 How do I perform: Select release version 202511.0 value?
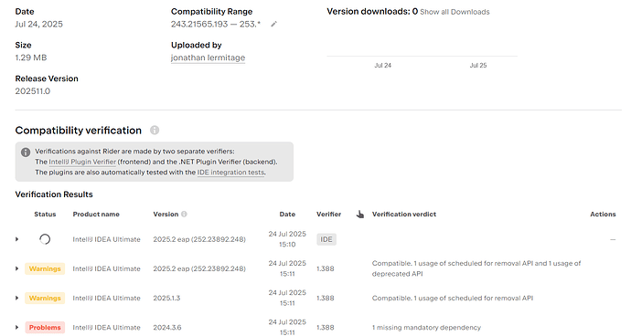(x=33, y=91)
